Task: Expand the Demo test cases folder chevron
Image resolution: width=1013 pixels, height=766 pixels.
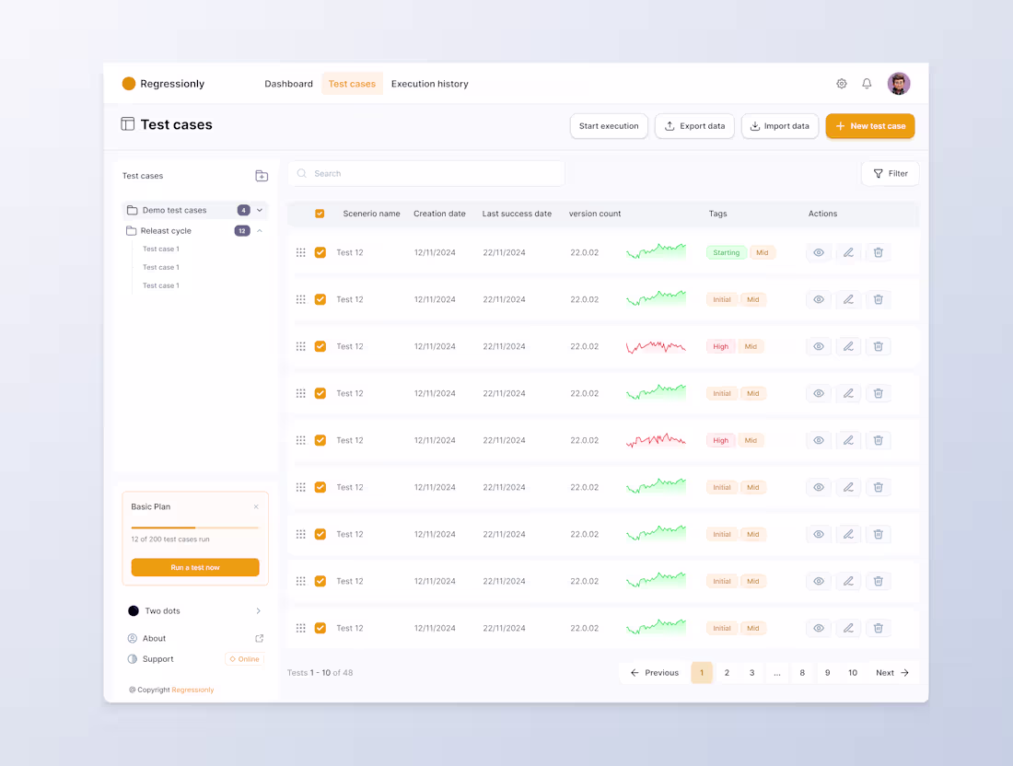Action: click(x=260, y=210)
